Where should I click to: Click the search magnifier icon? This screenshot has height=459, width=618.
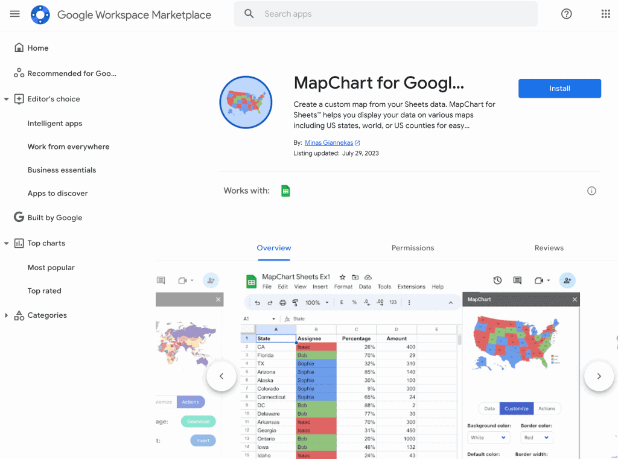pyautogui.click(x=249, y=14)
